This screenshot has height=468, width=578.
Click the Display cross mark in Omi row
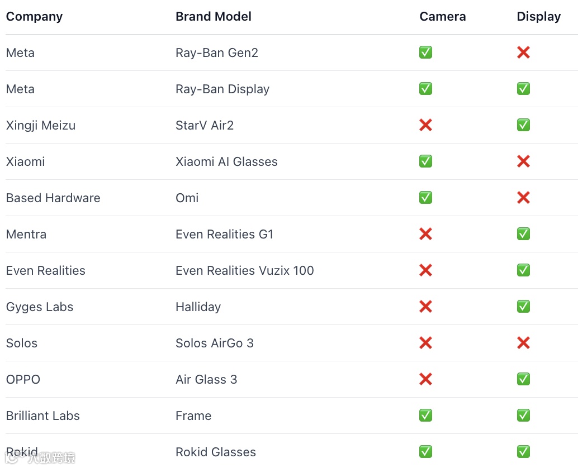523,198
